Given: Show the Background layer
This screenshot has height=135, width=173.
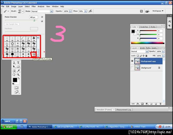Looking at the screenshot, I should coord(132,68).
